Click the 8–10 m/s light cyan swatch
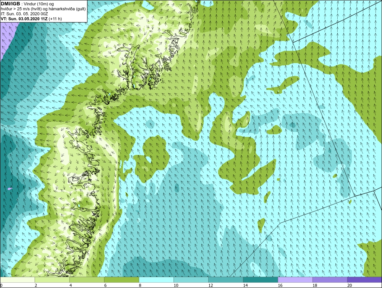Screen dimensions: 382x288 (x=156, y=280)
